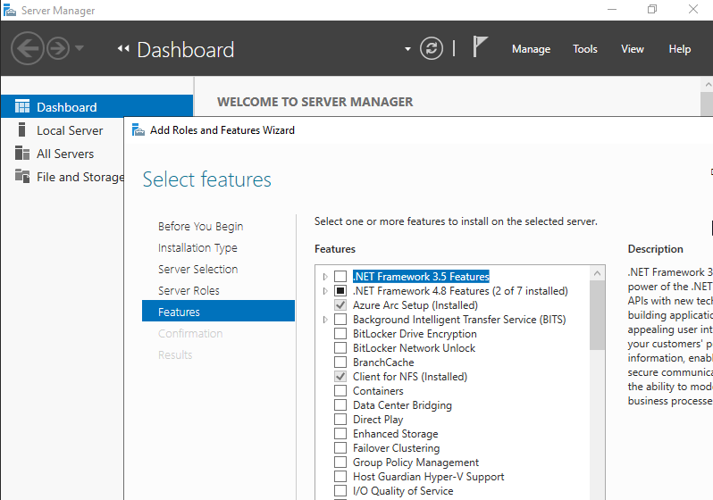Select the Client for NFS (Installed) row

[x=410, y=377]
